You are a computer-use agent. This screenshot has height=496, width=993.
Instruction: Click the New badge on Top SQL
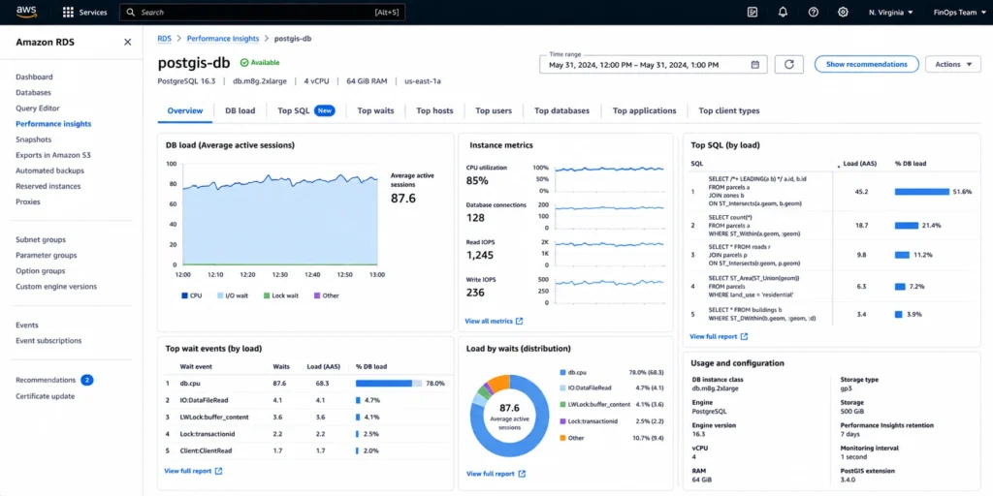325,110
